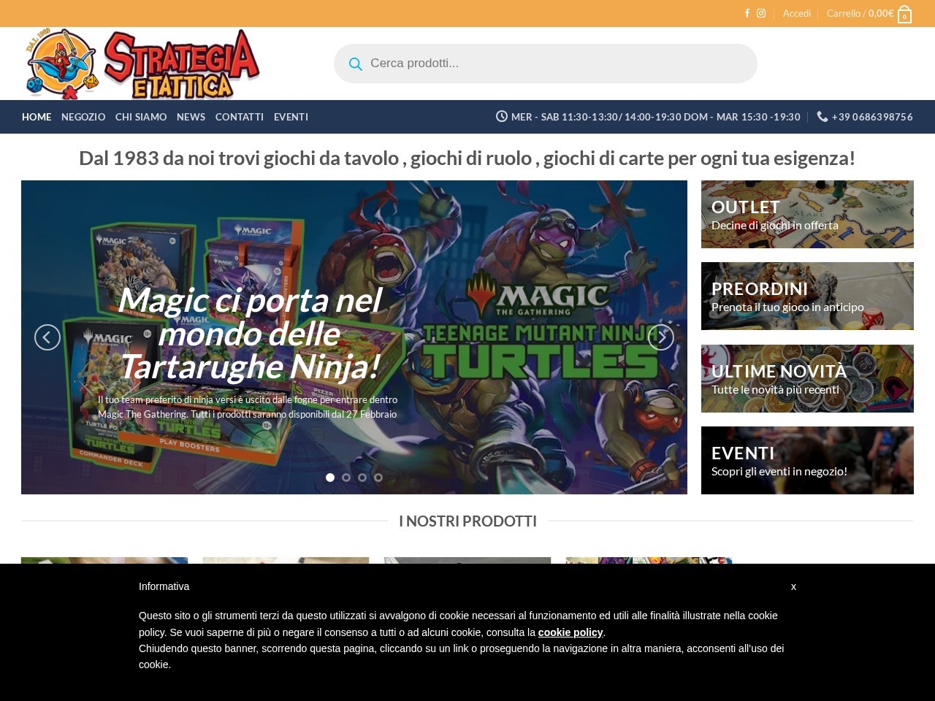Open the store's Instagram icon
The height and width of the screenshot is (701, 935).
pyautogui.click(x=760, y=13)
